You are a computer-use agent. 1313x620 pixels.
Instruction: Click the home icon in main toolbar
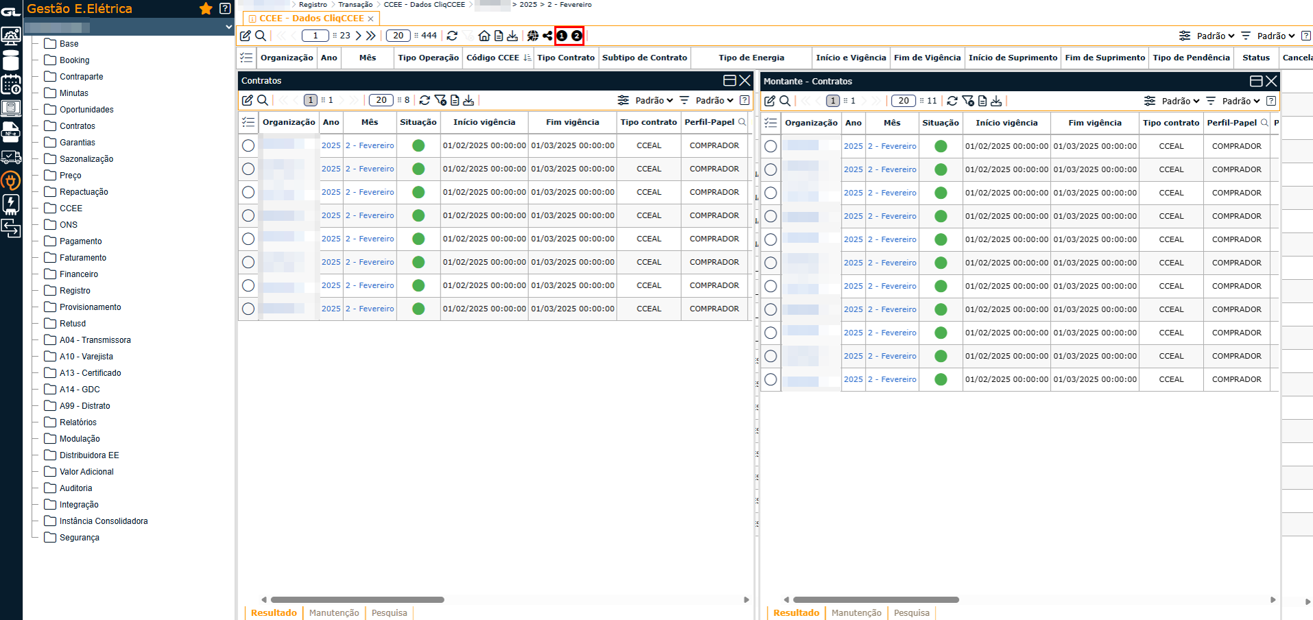coord(484,36)
